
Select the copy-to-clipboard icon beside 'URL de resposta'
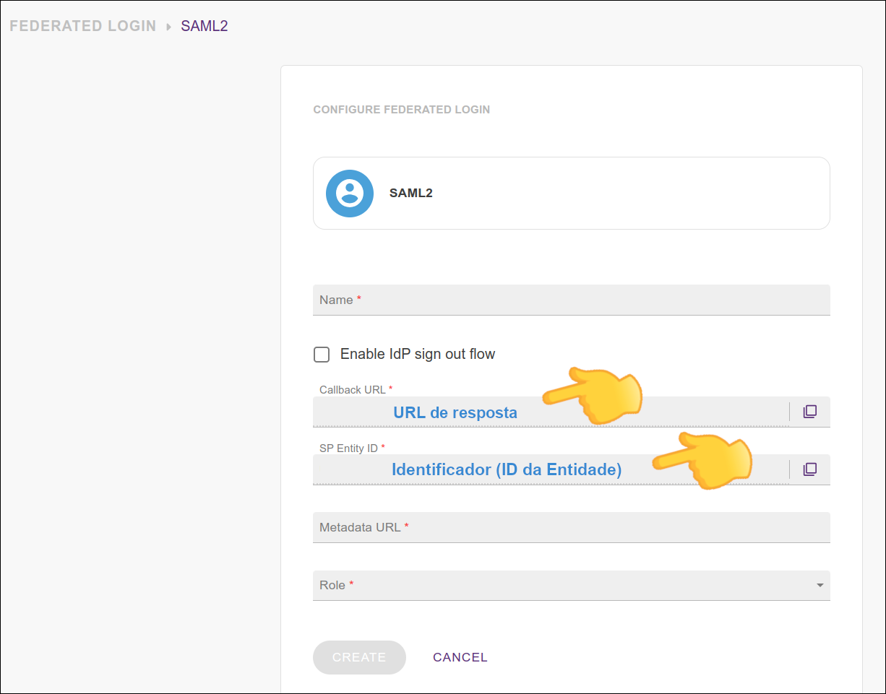(810, 411)
